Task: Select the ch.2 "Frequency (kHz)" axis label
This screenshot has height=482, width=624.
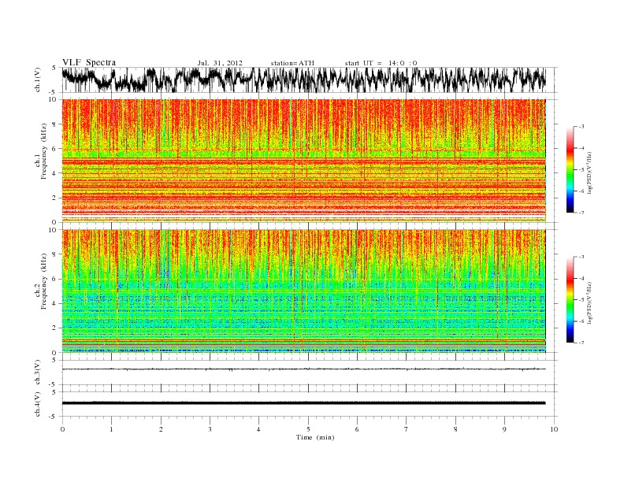Action: click(43, 282)
